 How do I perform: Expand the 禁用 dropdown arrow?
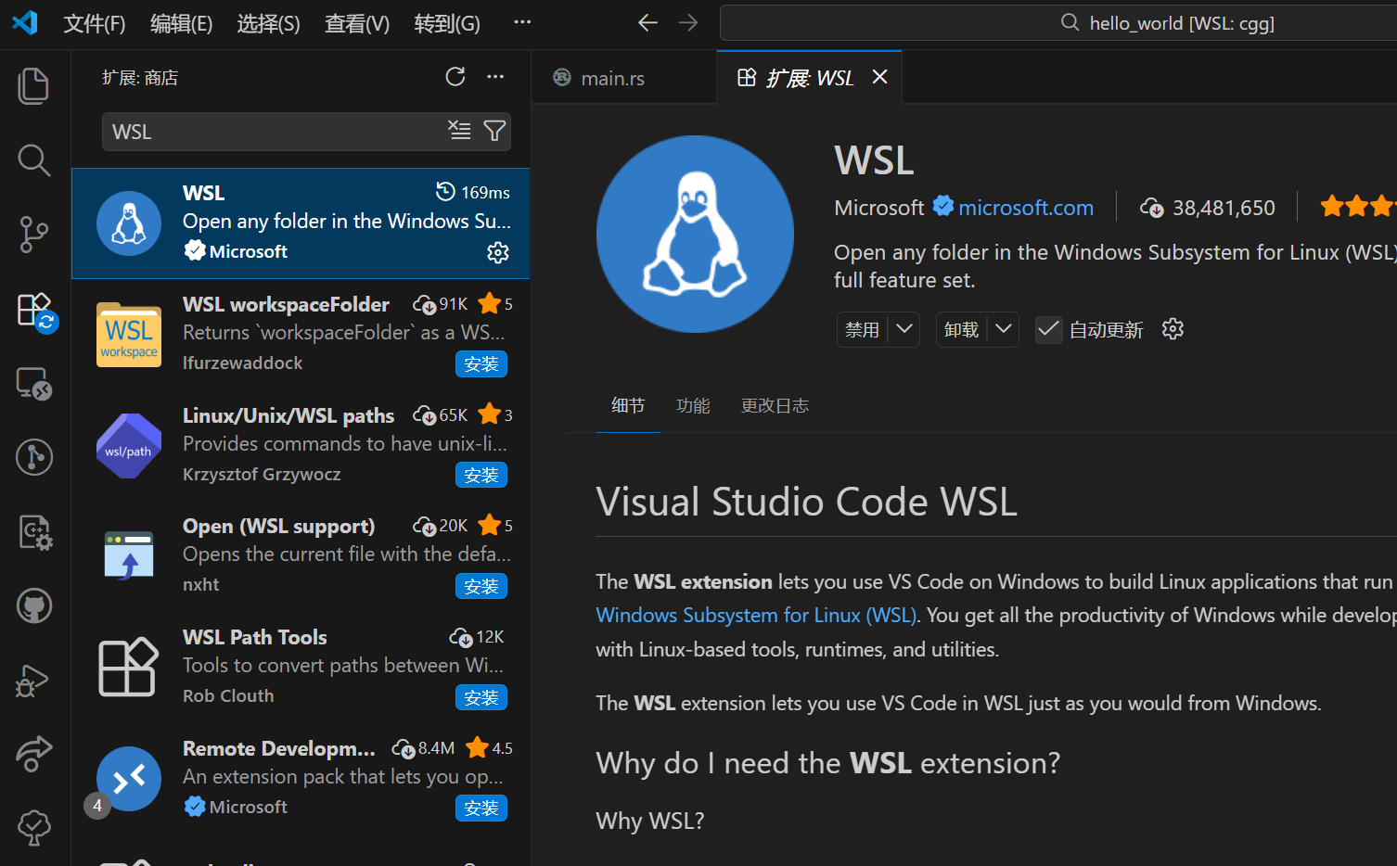904,329
